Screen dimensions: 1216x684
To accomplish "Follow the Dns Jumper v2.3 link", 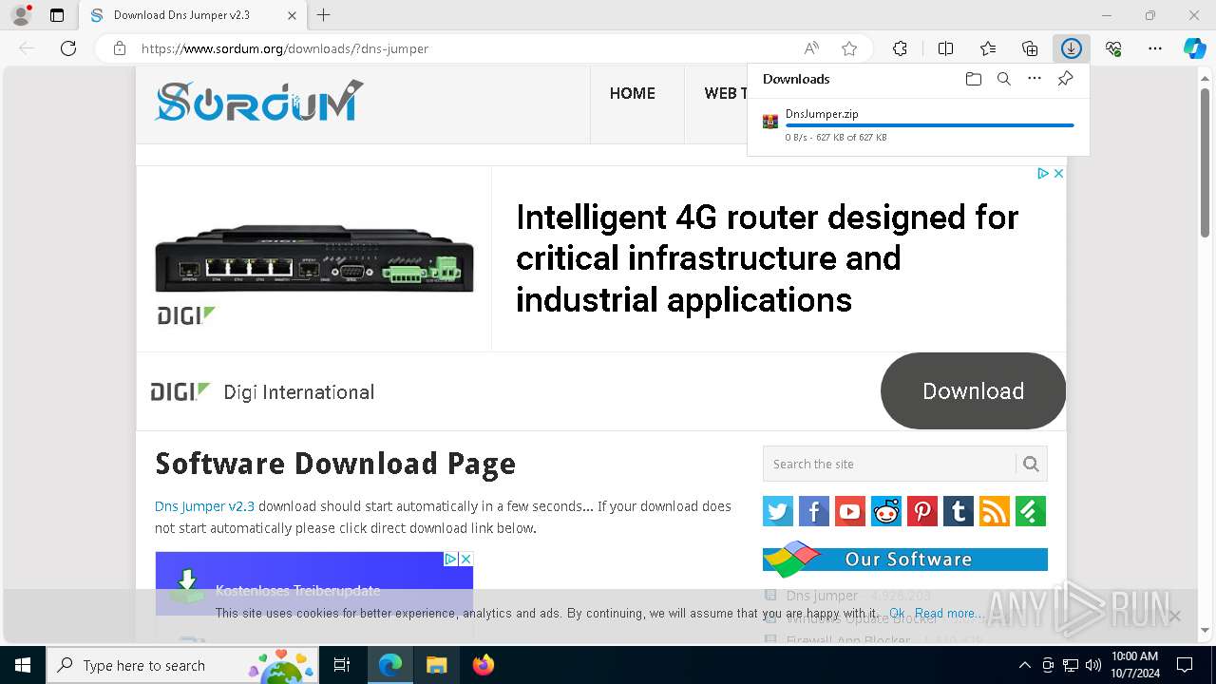I will (204, 506).
